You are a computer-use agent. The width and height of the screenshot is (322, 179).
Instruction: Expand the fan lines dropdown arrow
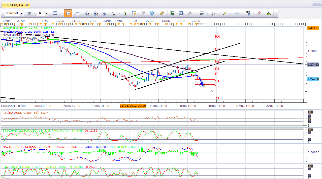(x=219, y=13)
